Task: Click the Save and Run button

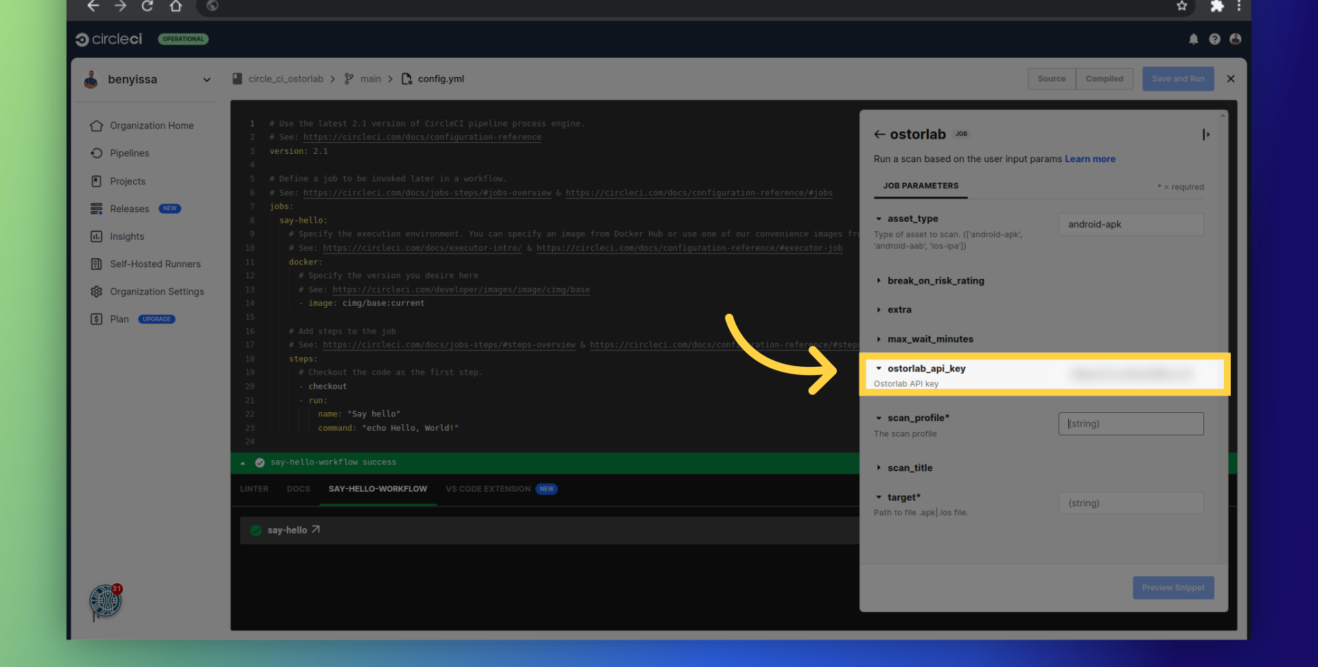Action: tap(1177, 79)
